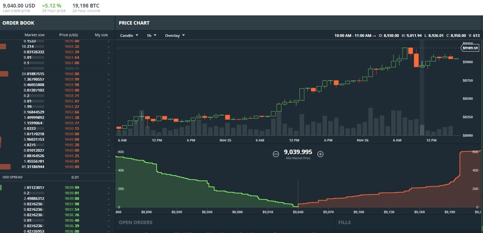483x233 pixels.
Task: Click the Market size column header
Action: click(x=34, y=35)
